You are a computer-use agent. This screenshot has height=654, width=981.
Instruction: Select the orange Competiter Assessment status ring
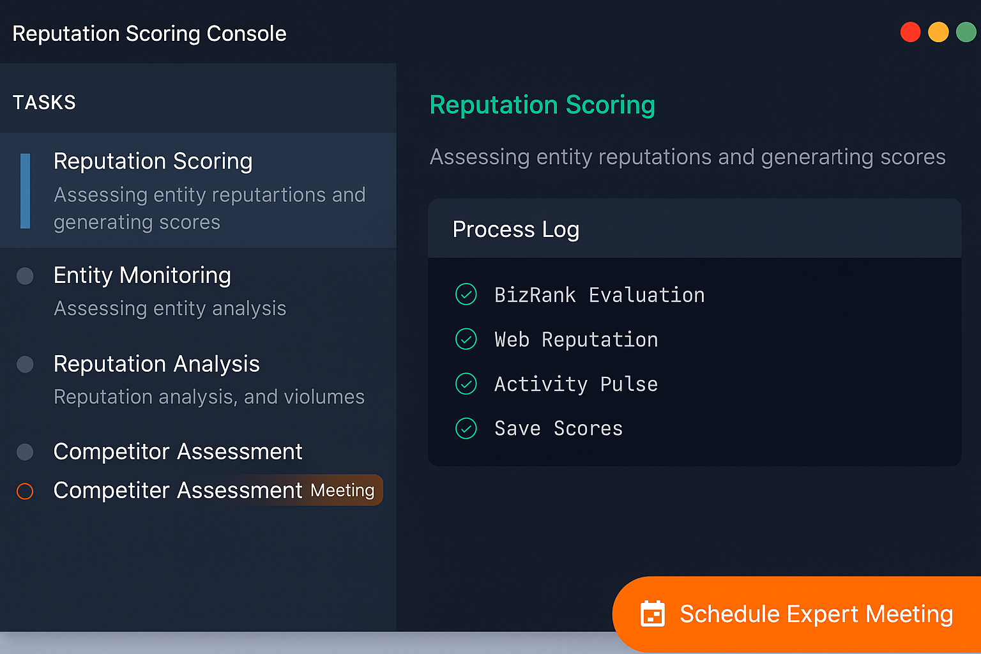click(25, 491)
